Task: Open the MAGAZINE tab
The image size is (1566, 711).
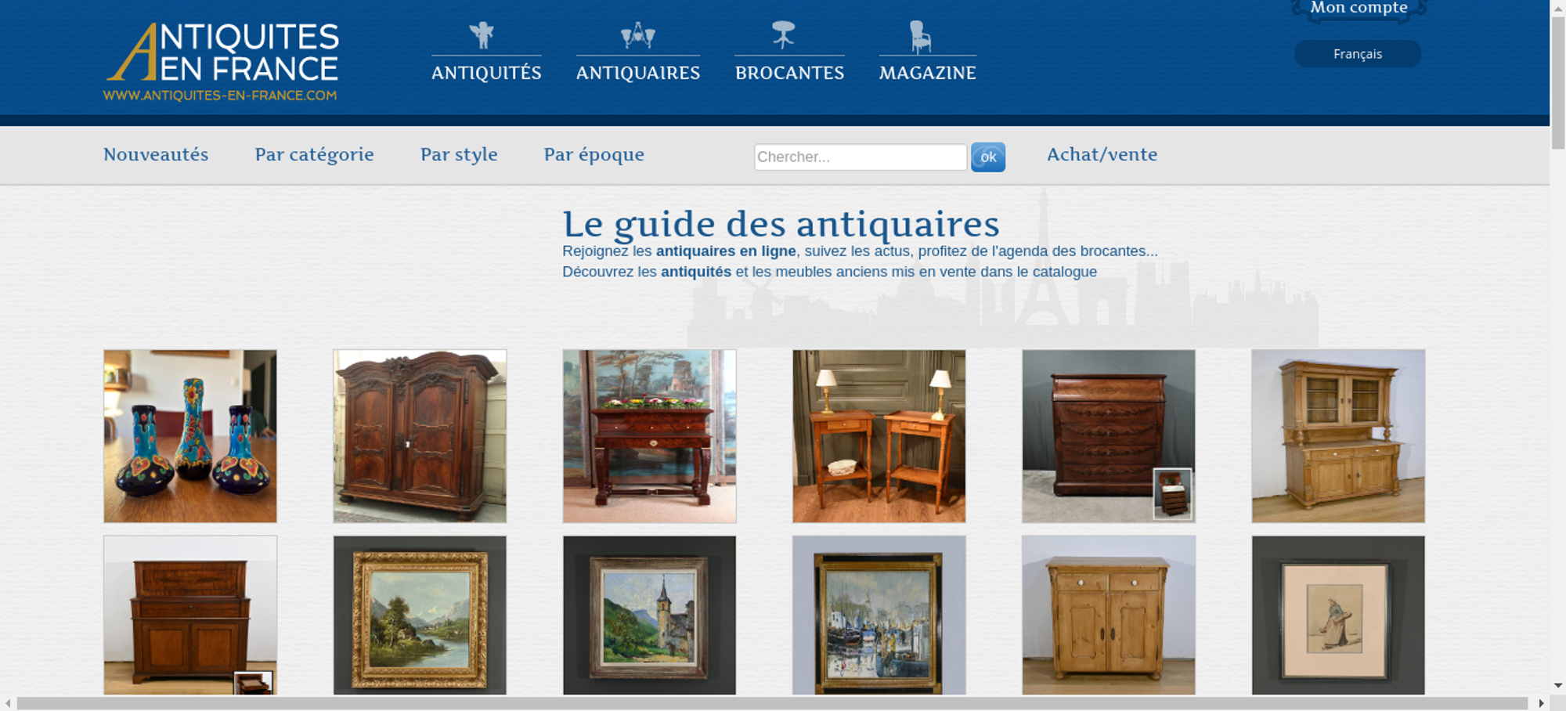Action: click(927, 73)
